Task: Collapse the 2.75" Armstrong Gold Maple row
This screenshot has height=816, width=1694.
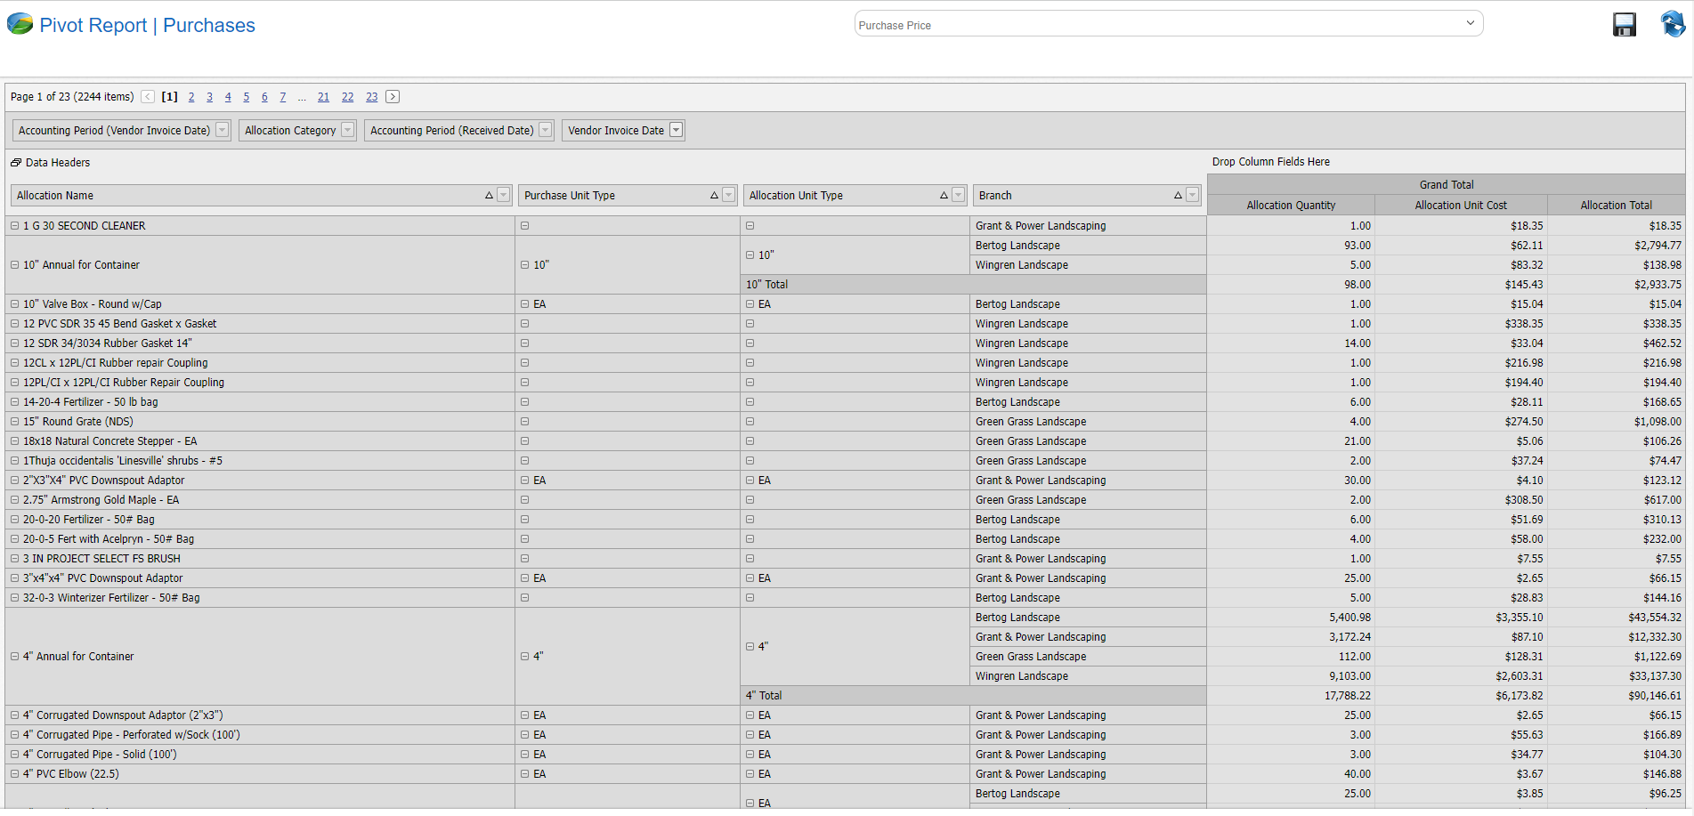Action: [14, 500]
